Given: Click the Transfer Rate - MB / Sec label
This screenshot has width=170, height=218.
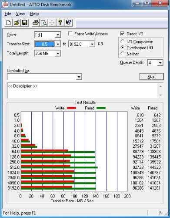Looking at the screenshot, I should pos(72,201).
